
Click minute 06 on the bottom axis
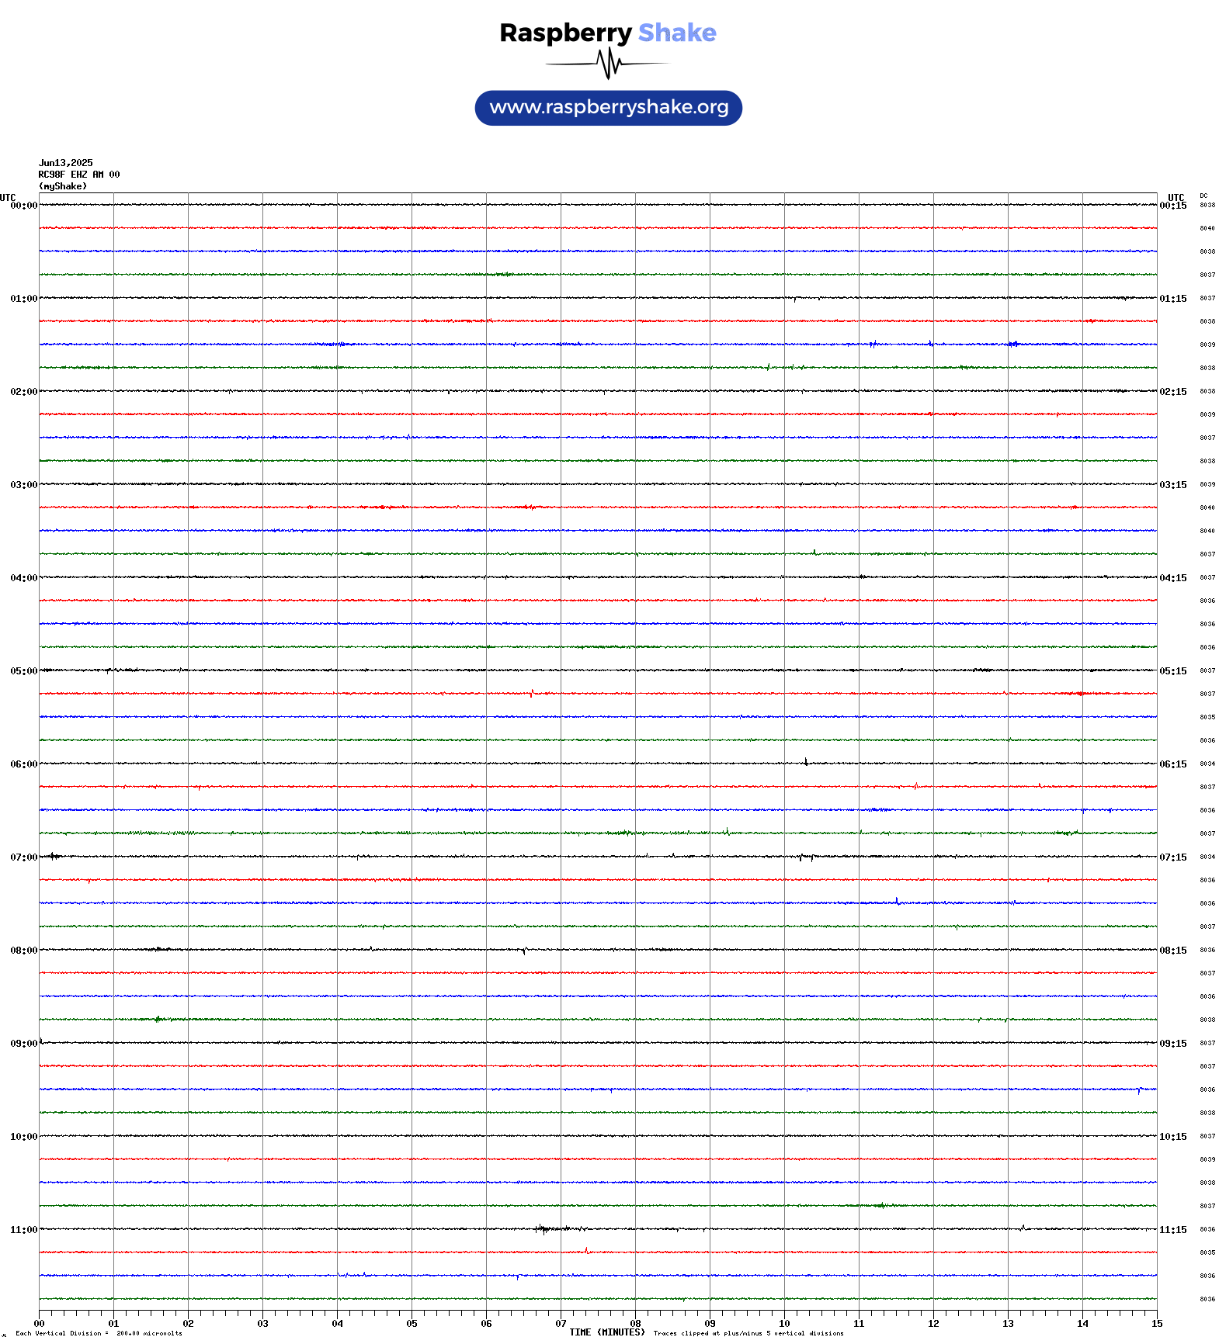click(486, 1324)
